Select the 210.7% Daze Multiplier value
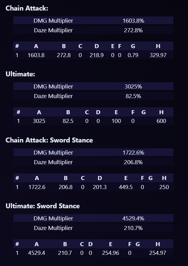Image resolution: width=188 pixels, height=266 pixels. click(133, 228)
